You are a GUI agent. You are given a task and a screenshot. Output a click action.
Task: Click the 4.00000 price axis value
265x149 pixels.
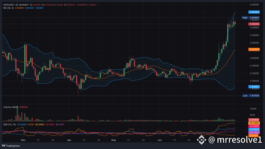pyautogui.click(x=254, y=5)
